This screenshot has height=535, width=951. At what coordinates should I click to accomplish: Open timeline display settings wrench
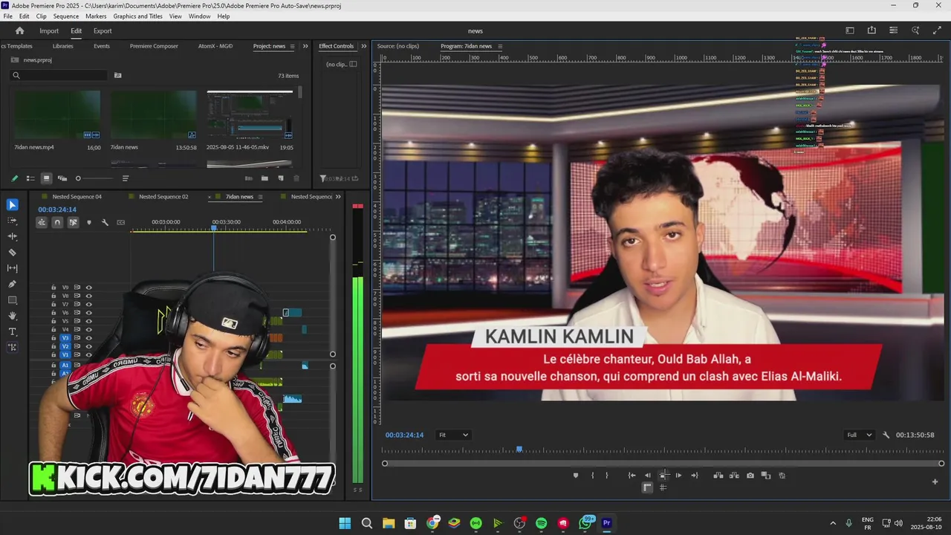click(x=105, y=222)
